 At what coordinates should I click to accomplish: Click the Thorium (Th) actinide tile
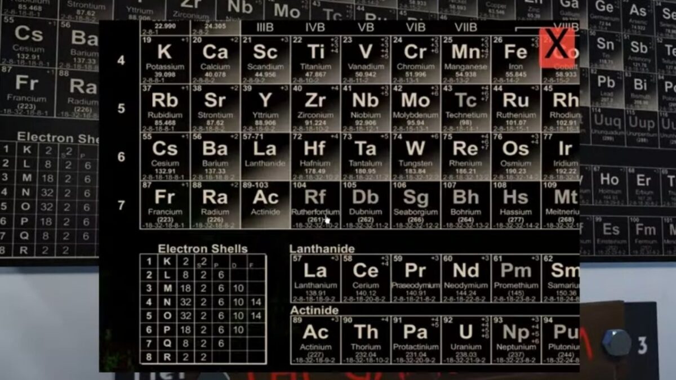(365, 339)
